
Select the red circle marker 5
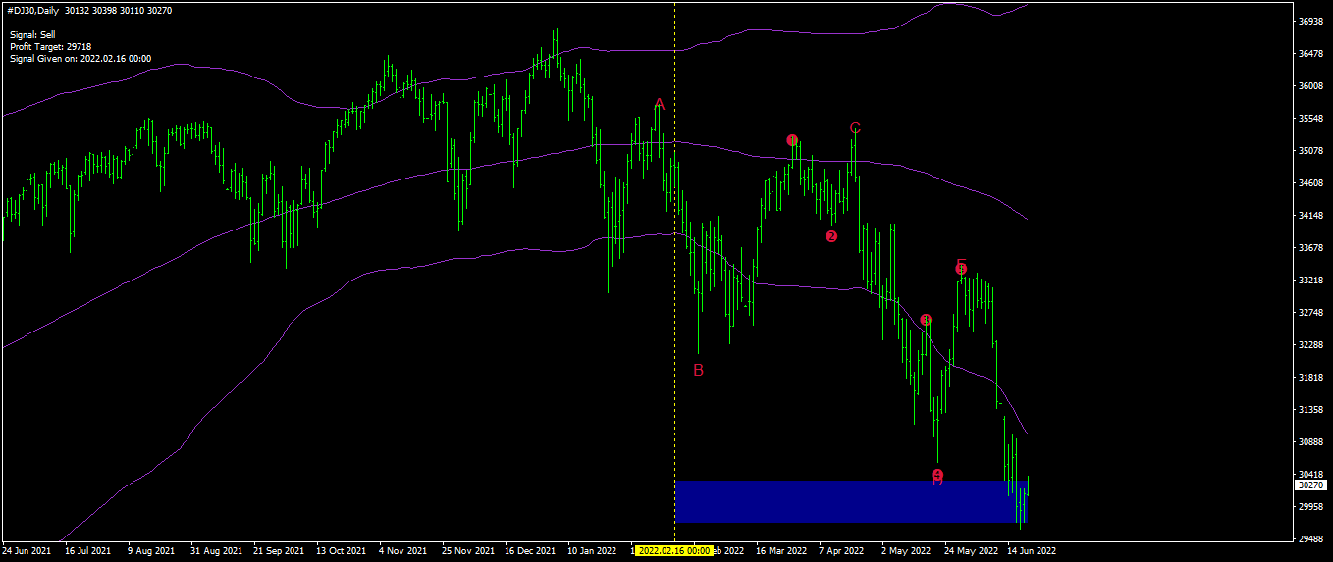point(961,268)
